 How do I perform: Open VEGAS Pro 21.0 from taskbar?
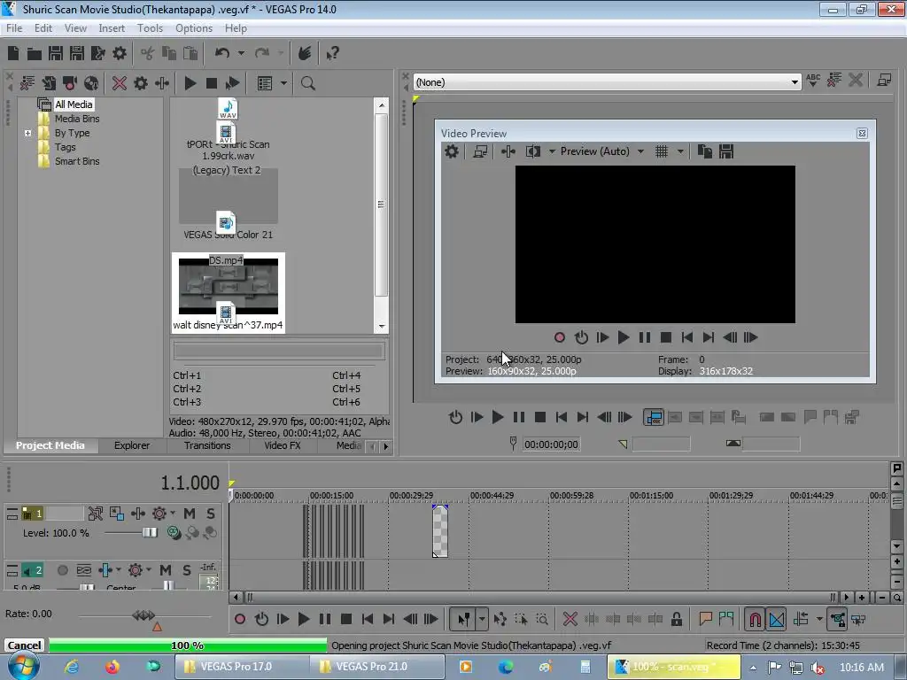[379, 666]
